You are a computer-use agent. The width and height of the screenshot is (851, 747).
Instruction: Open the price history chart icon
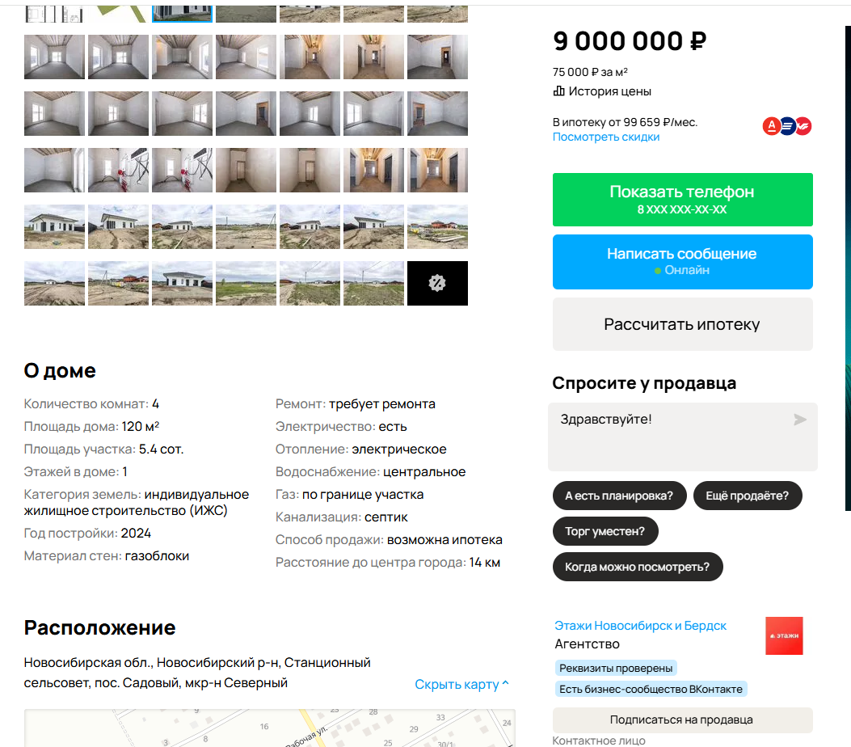558,91
